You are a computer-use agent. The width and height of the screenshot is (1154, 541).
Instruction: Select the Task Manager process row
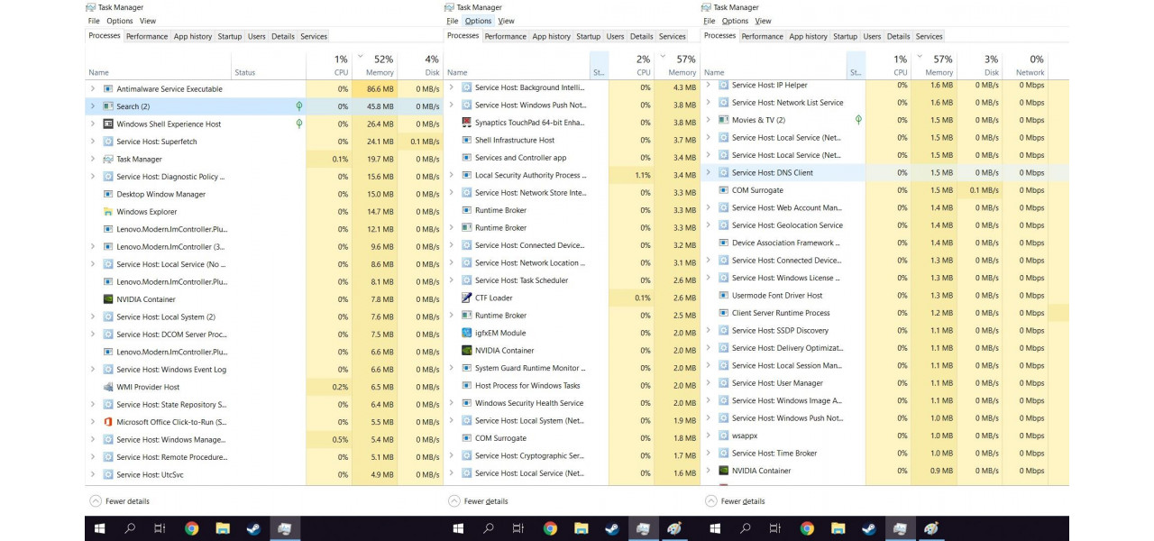pyautogui.click(x=264, y=160)
